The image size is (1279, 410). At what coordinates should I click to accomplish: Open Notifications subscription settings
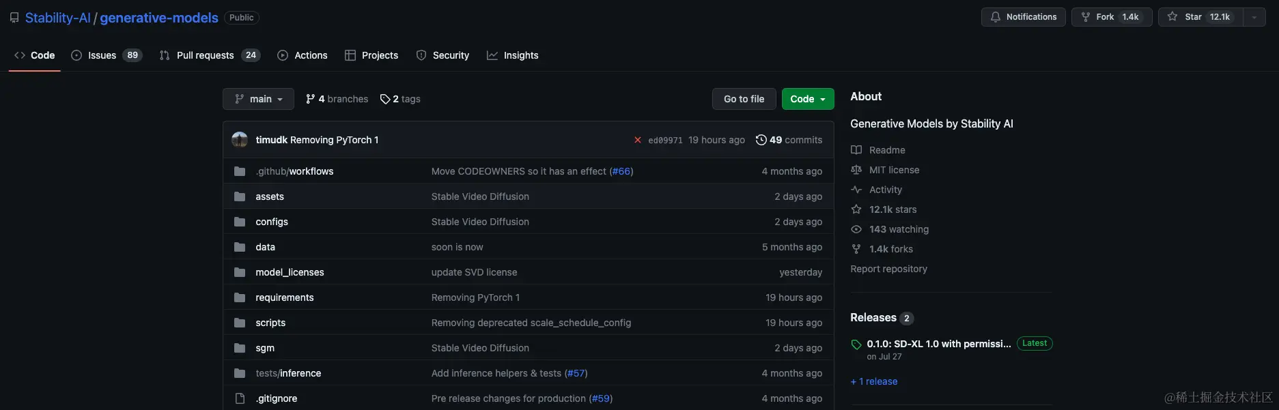[x=1023, y=17]
